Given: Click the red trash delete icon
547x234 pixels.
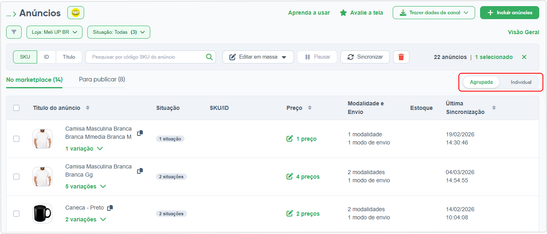Looking at the screenshot, I should (401, 57).
